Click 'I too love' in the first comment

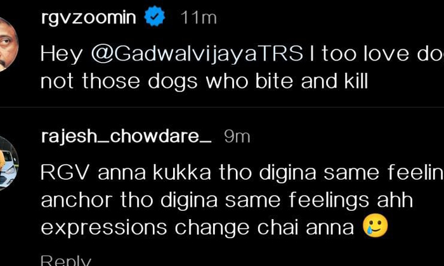click(x=355, y=54)
